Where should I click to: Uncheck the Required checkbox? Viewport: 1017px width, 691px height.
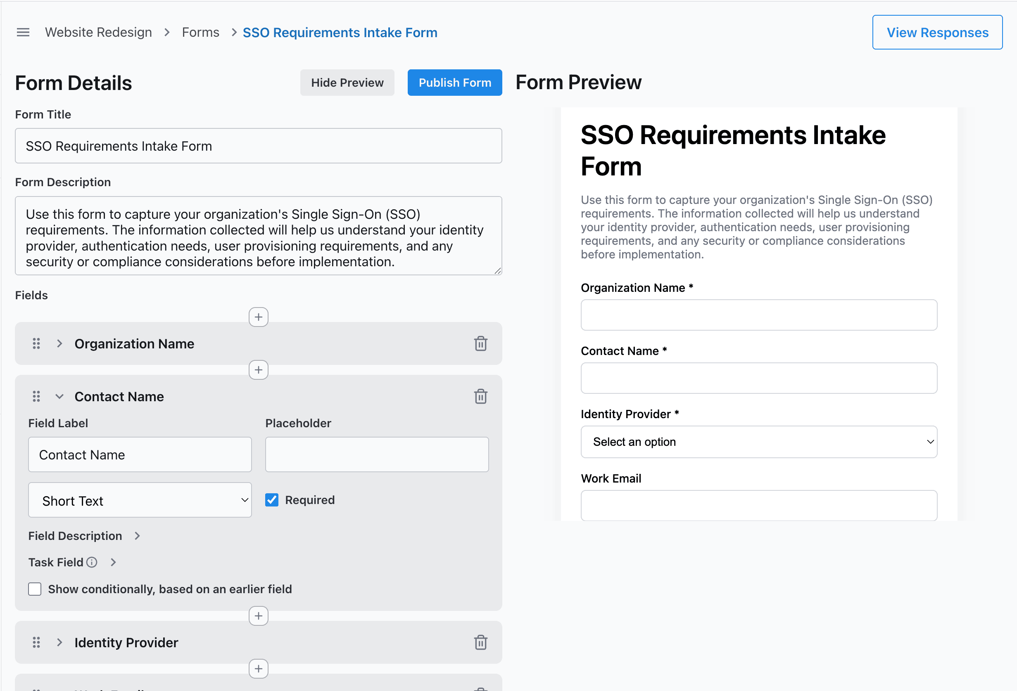click(272, 499)
